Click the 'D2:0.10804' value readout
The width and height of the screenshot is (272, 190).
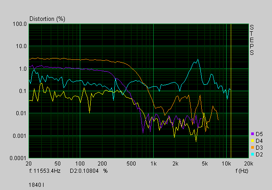point(84,171)
